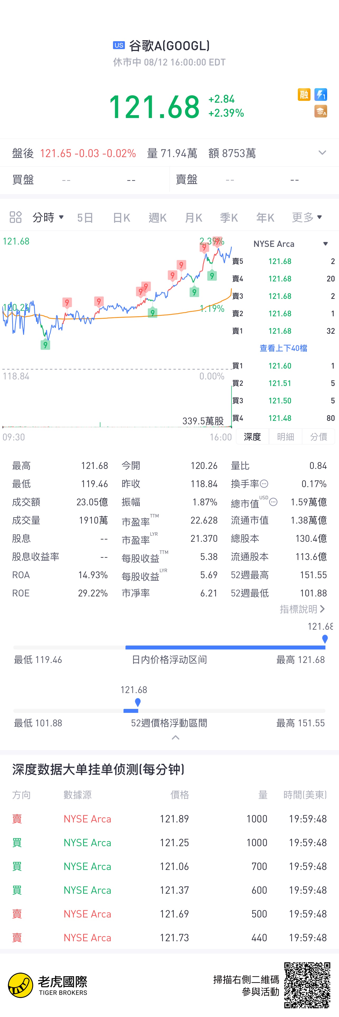Tap the 市盈率 TTM value 22.628

pyautogui.click(x=204, y=520)
